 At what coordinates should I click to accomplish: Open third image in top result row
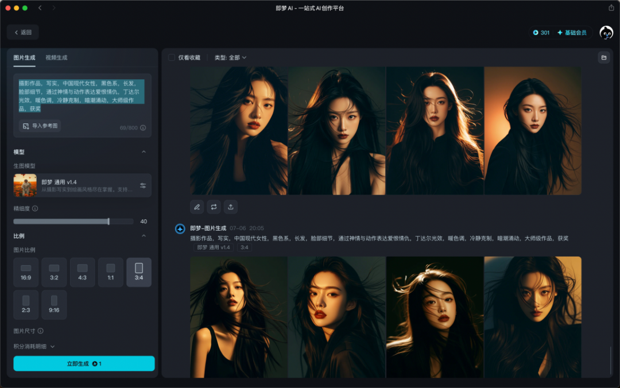click(435, 131)
